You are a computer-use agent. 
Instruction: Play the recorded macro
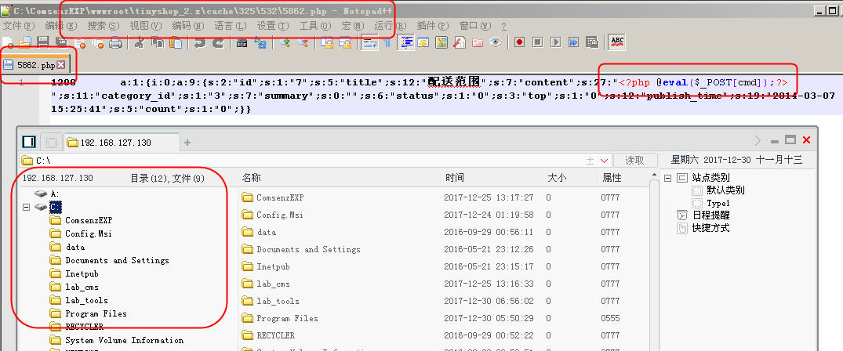tap(556, 42)
